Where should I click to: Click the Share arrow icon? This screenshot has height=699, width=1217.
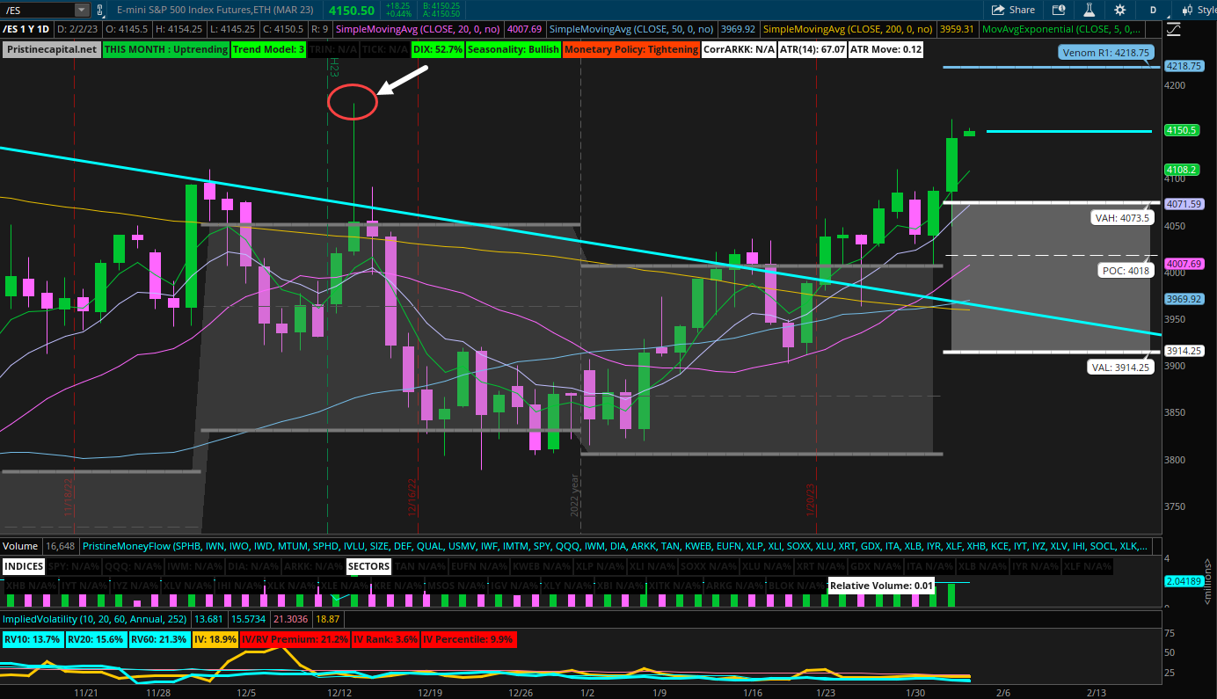tap(998, 10)
